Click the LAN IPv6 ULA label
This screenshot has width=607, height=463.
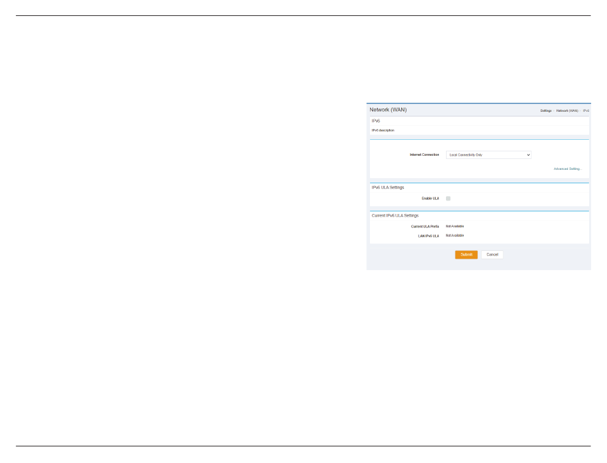click(x=428, y=236)
